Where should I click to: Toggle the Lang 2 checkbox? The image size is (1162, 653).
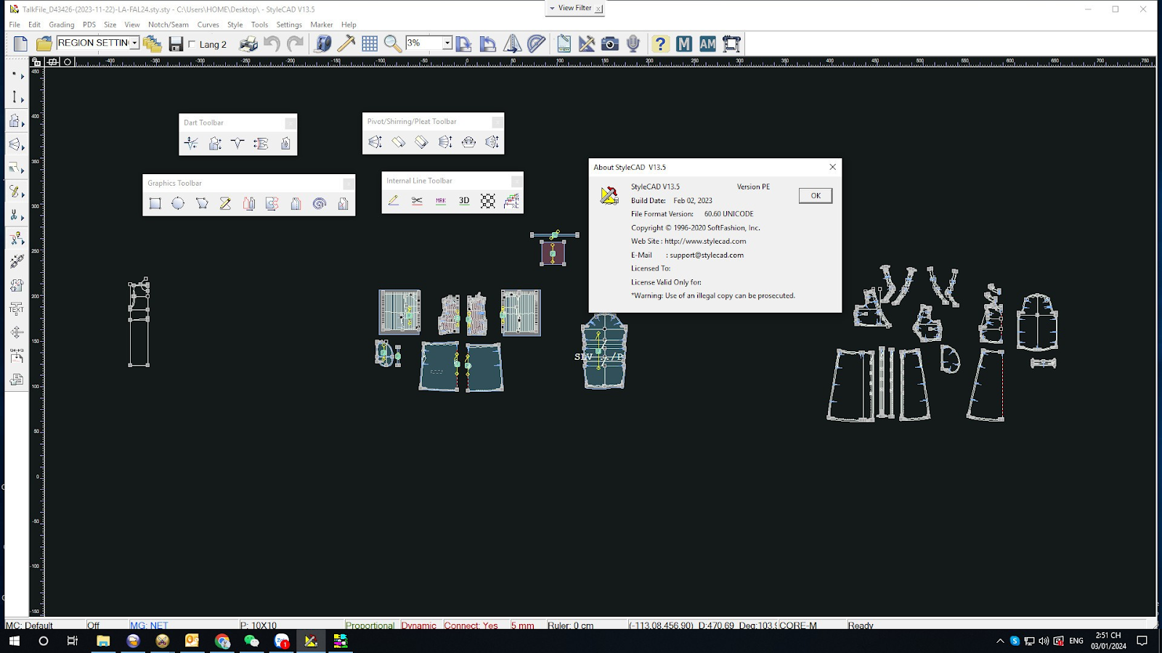[192, 44]
